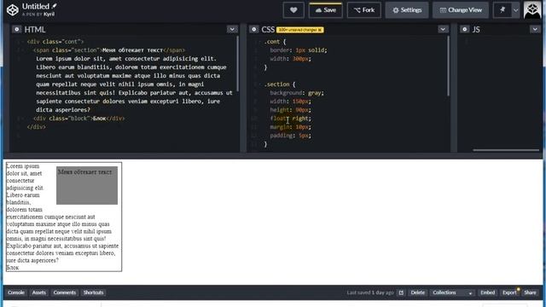The image size is (546, 307).
Task: Dismiss the unsaved changes badge
Action: [x=320, y=30]
